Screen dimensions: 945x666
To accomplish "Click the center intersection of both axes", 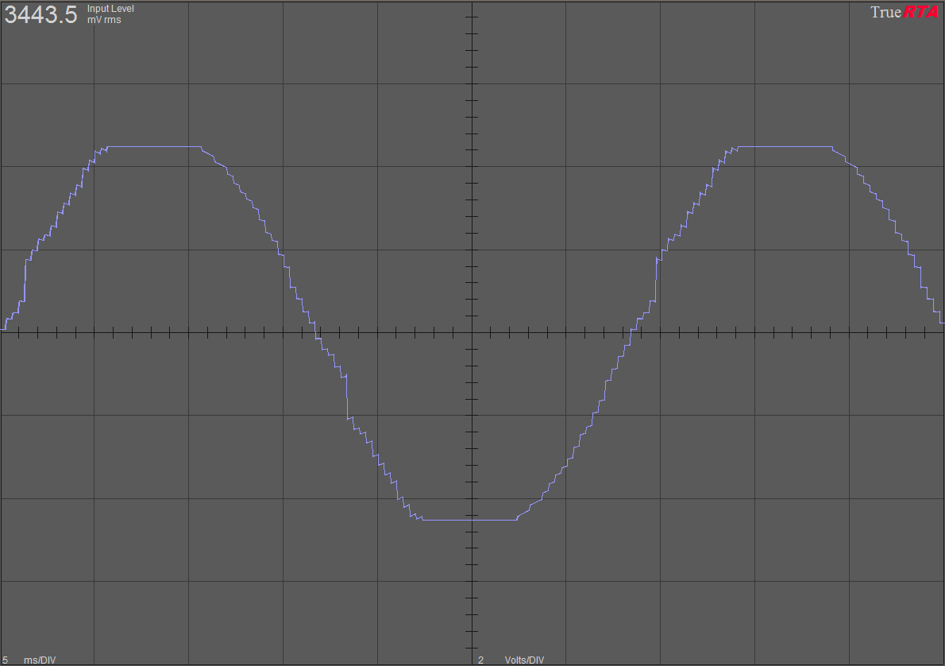I will (472, 332).
